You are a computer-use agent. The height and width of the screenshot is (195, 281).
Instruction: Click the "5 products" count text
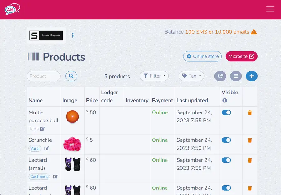click(x=117, y=76)
